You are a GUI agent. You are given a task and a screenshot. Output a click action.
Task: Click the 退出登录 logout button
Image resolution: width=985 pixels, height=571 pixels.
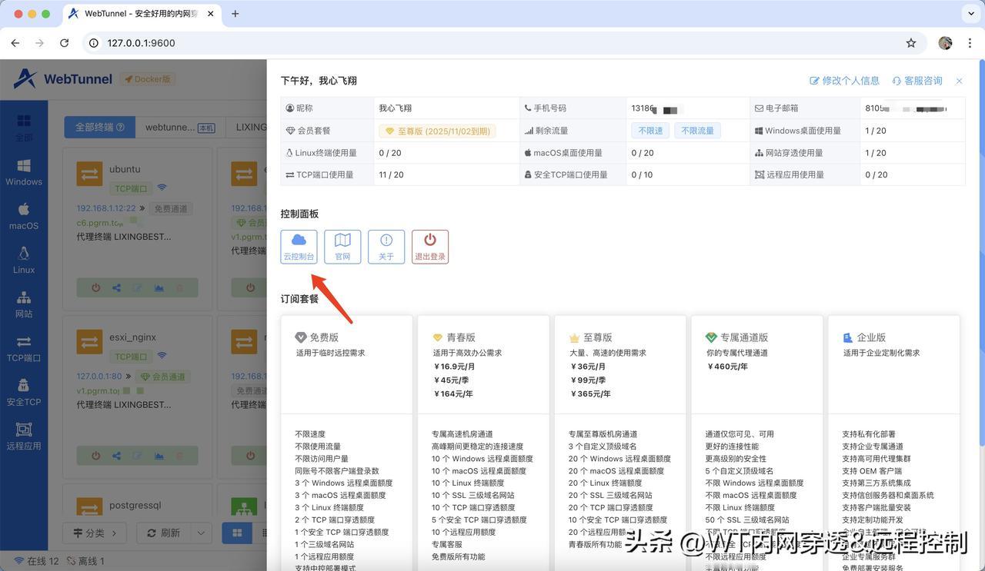coord(430,247)
